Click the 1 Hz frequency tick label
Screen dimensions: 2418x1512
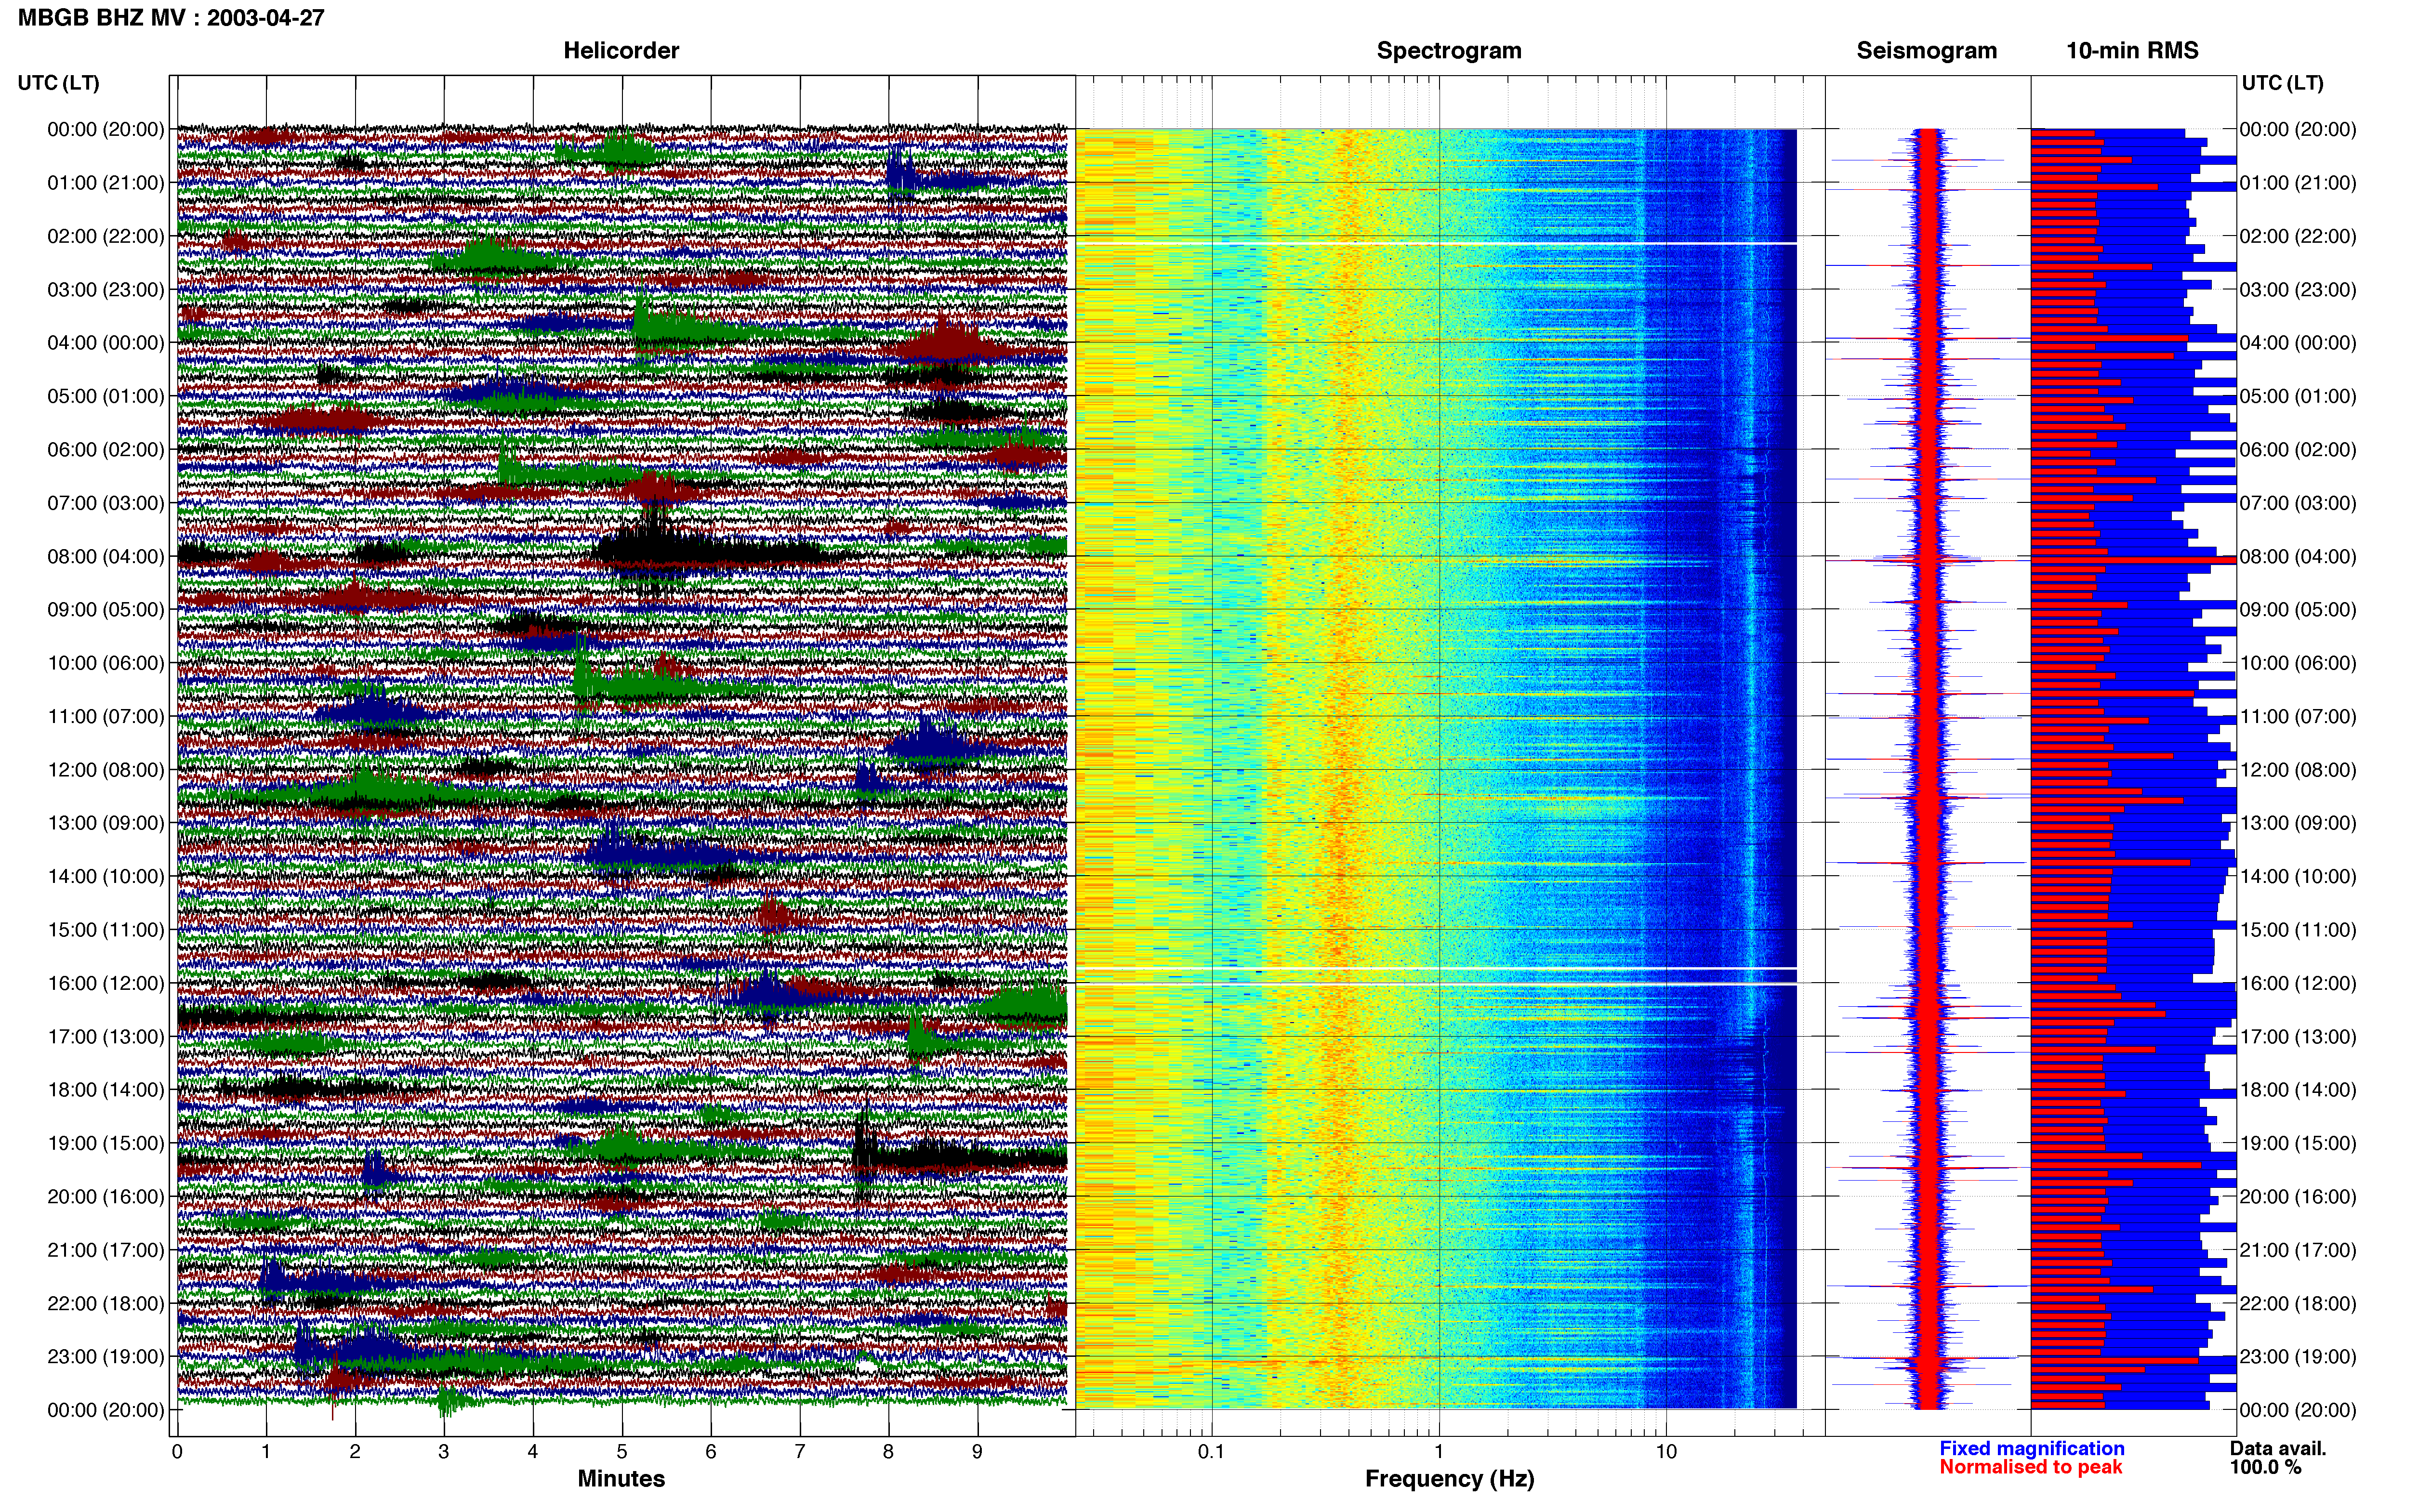point(1439,1452)
